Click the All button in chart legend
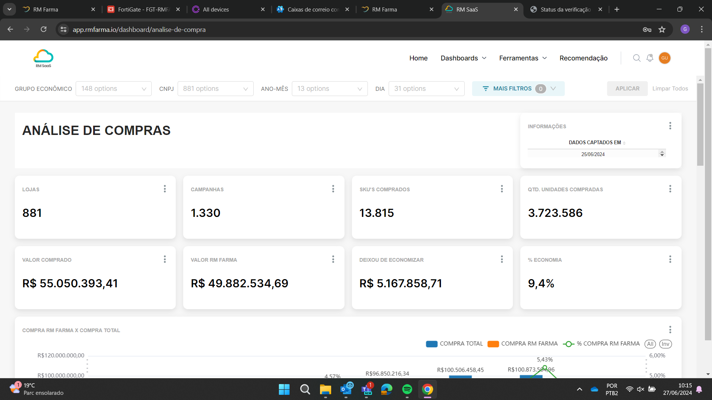Viewport: 712px width, 400px height. (650, 344)
